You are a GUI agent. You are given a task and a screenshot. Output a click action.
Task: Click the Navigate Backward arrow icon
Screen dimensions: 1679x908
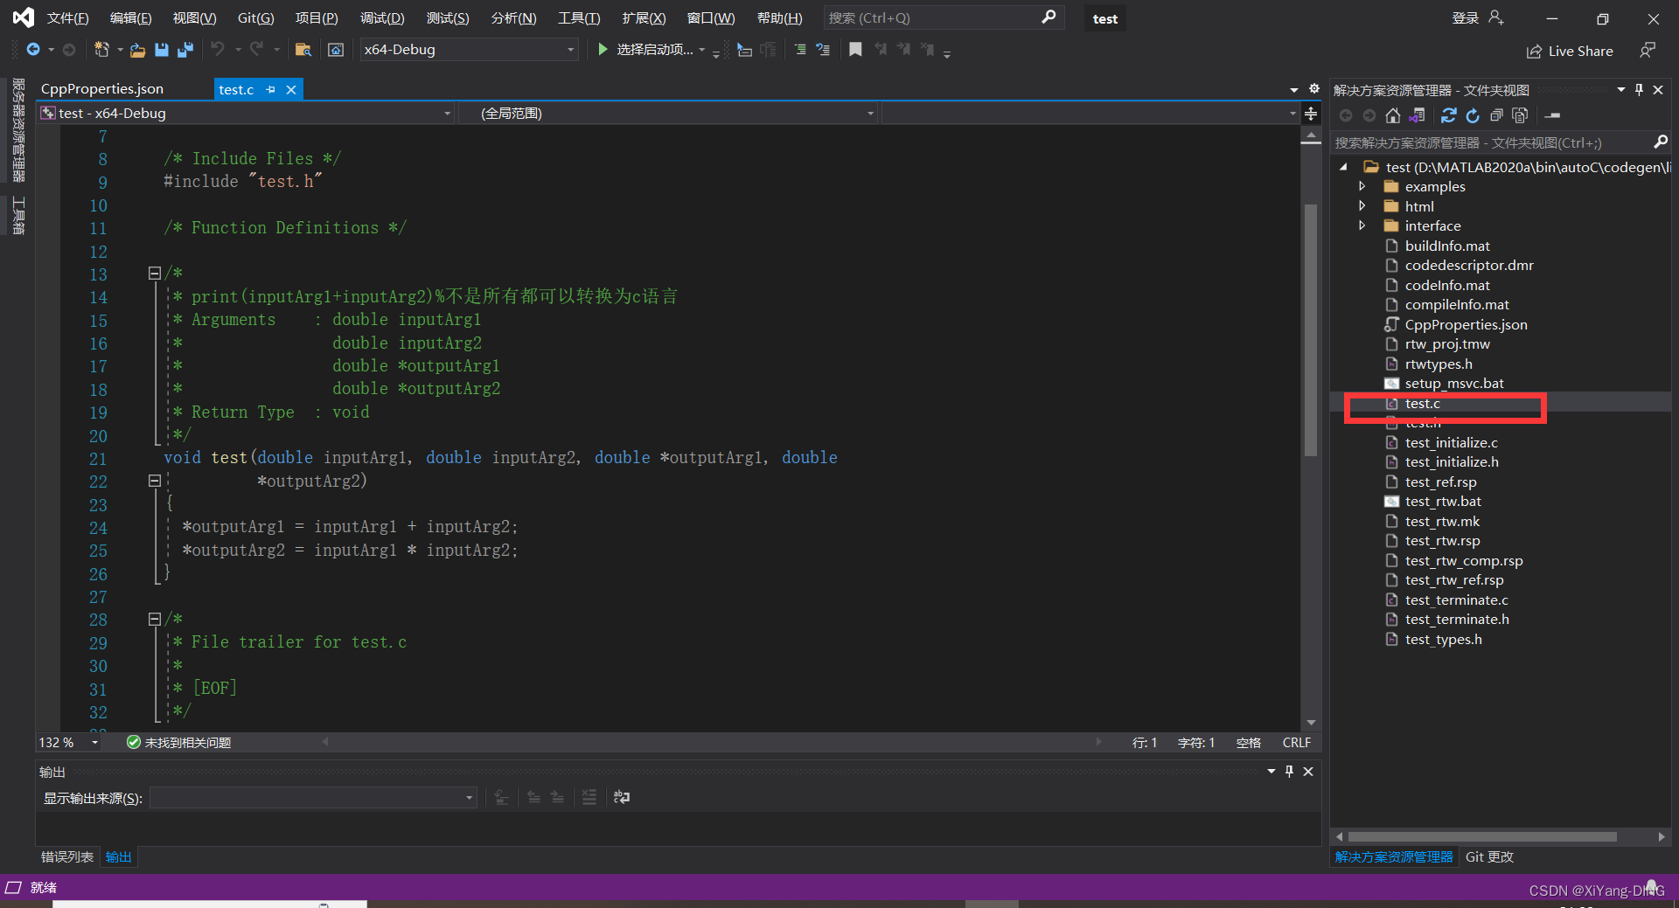(x=32, y=50)
